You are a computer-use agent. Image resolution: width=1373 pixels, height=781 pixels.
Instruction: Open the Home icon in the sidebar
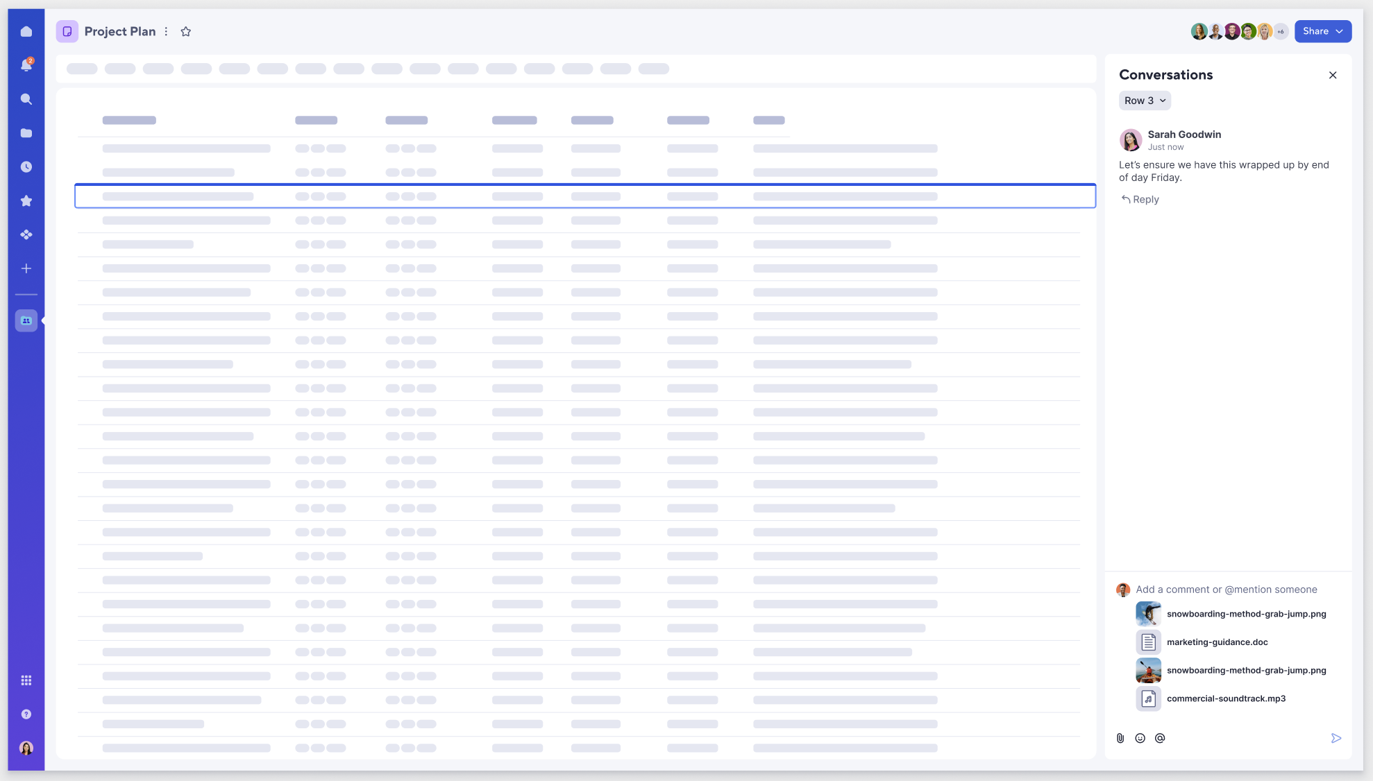26,32
